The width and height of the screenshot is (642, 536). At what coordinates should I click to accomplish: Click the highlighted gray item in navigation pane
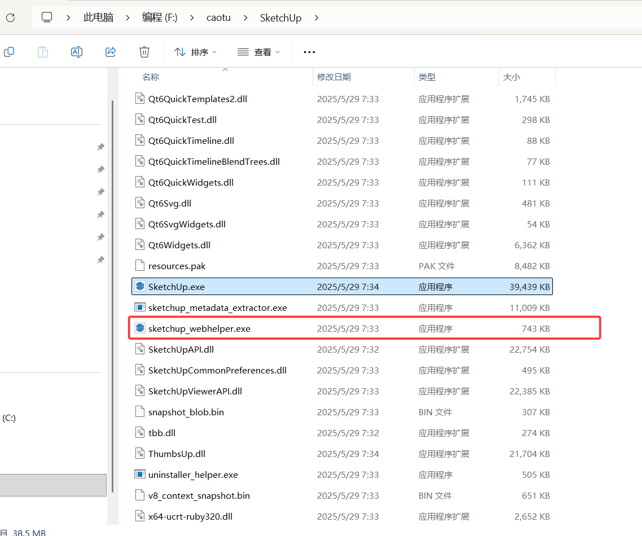point(53,485)
